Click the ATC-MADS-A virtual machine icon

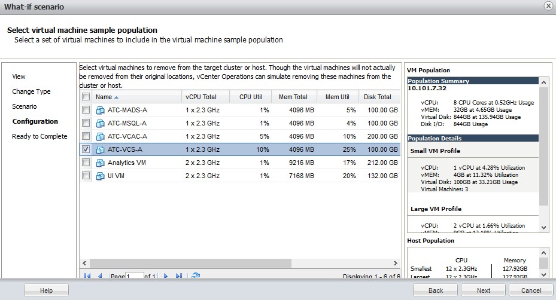[x=101, y=110]
